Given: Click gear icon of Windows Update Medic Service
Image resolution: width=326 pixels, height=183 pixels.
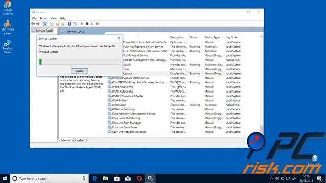Looking at the screenshot, I should [110, 78].
